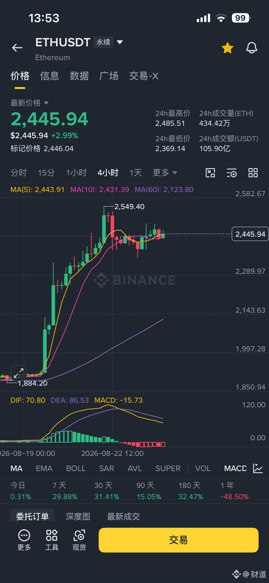The width and height of the screenshot is (269, 583).
Task: Tap the 90 天 15.05% change
Action: coord(149,491)
